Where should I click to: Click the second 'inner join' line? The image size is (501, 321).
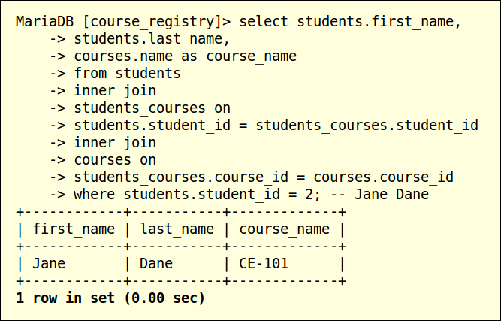(115, 143)
